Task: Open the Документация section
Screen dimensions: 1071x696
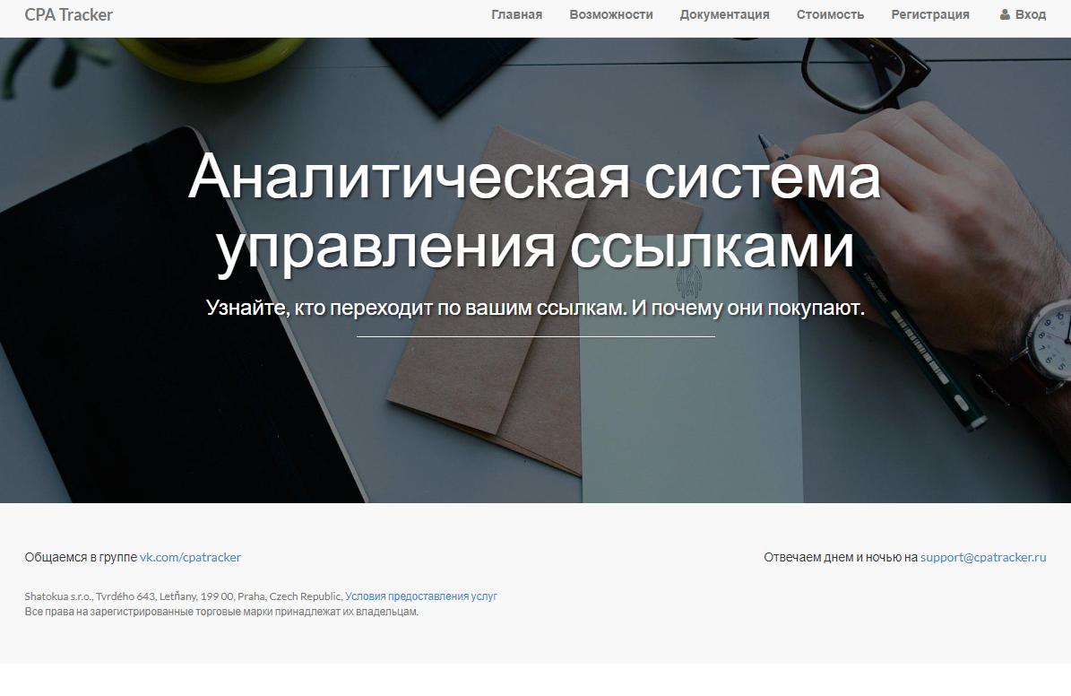Action: coord(724,14)
